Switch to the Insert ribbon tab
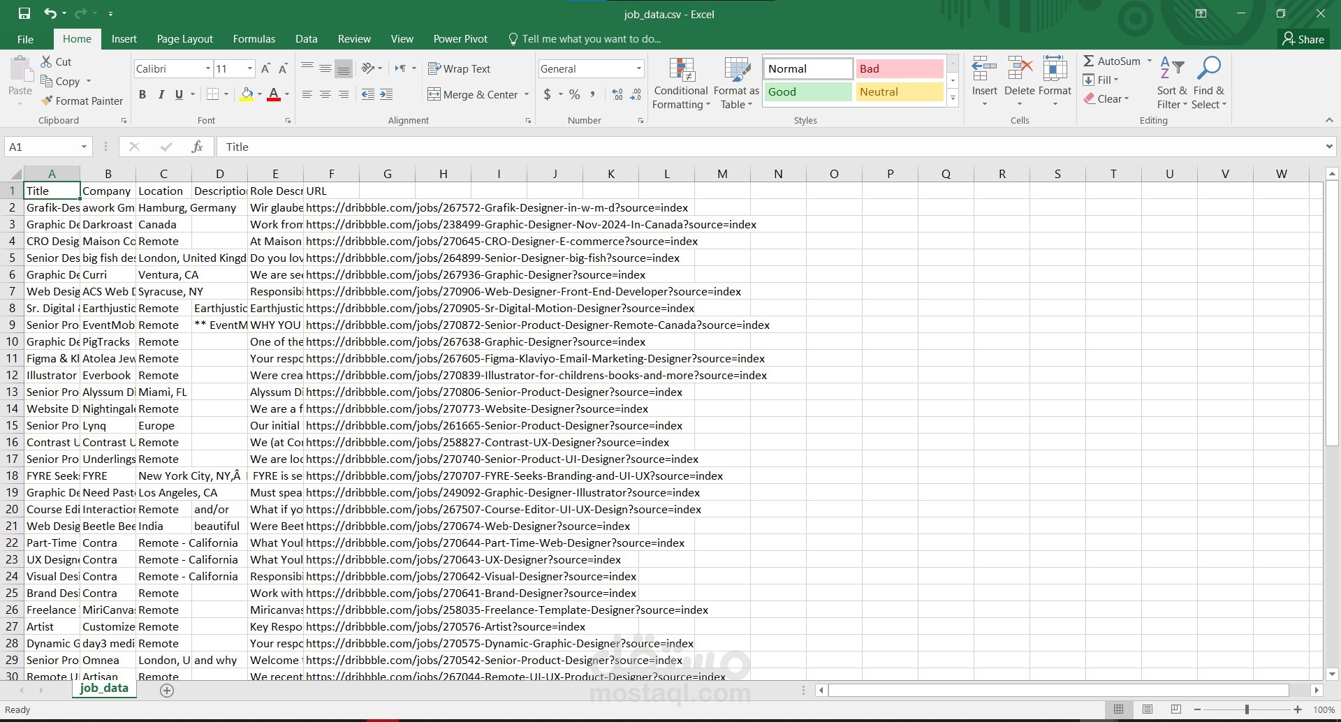Image resolution: width=1341 pixels, height=722 pixels. click(124, 39)
